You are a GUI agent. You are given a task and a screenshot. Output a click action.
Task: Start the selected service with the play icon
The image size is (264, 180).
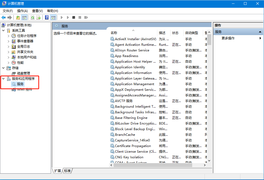pyautogui.click(x=61, y=17)
